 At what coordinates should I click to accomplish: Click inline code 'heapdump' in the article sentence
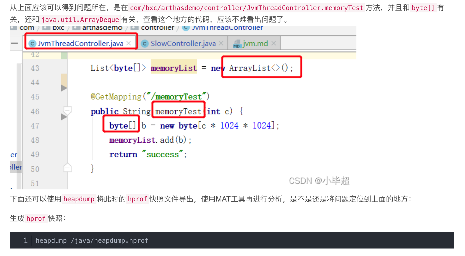[79, 199]
